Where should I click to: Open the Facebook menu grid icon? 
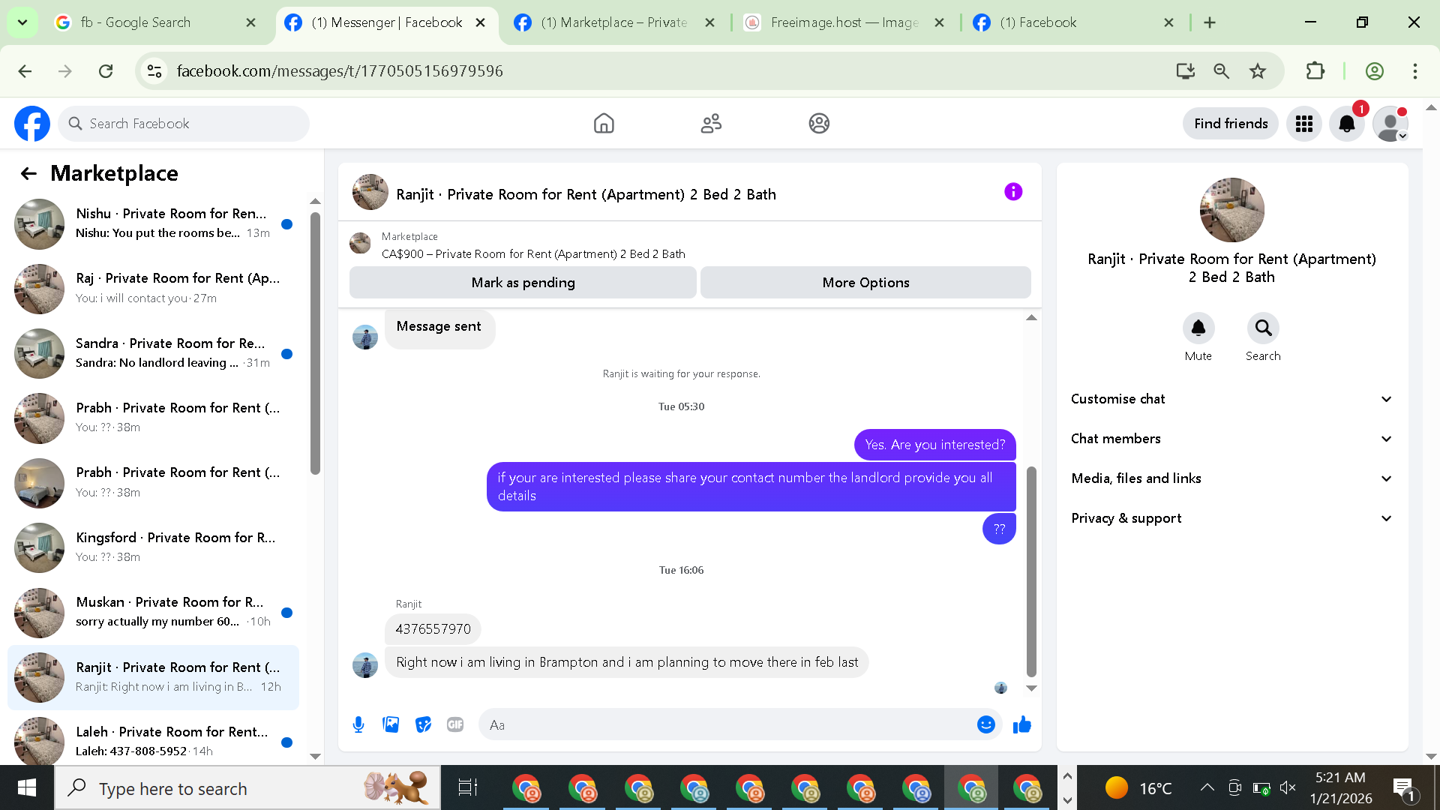pos(1304,124)
